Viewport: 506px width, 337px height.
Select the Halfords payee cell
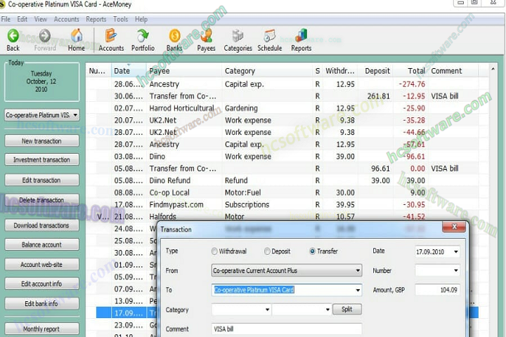click(162, 216)
